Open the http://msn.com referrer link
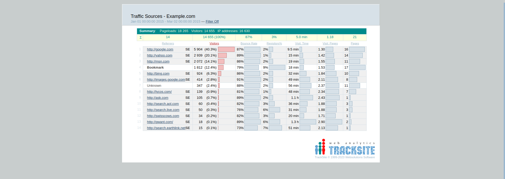This screenshot has height=179, width=505. (158, 62)
